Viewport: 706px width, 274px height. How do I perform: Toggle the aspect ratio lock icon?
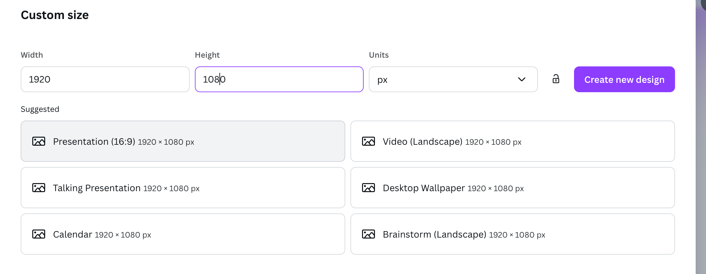[556, 79]
